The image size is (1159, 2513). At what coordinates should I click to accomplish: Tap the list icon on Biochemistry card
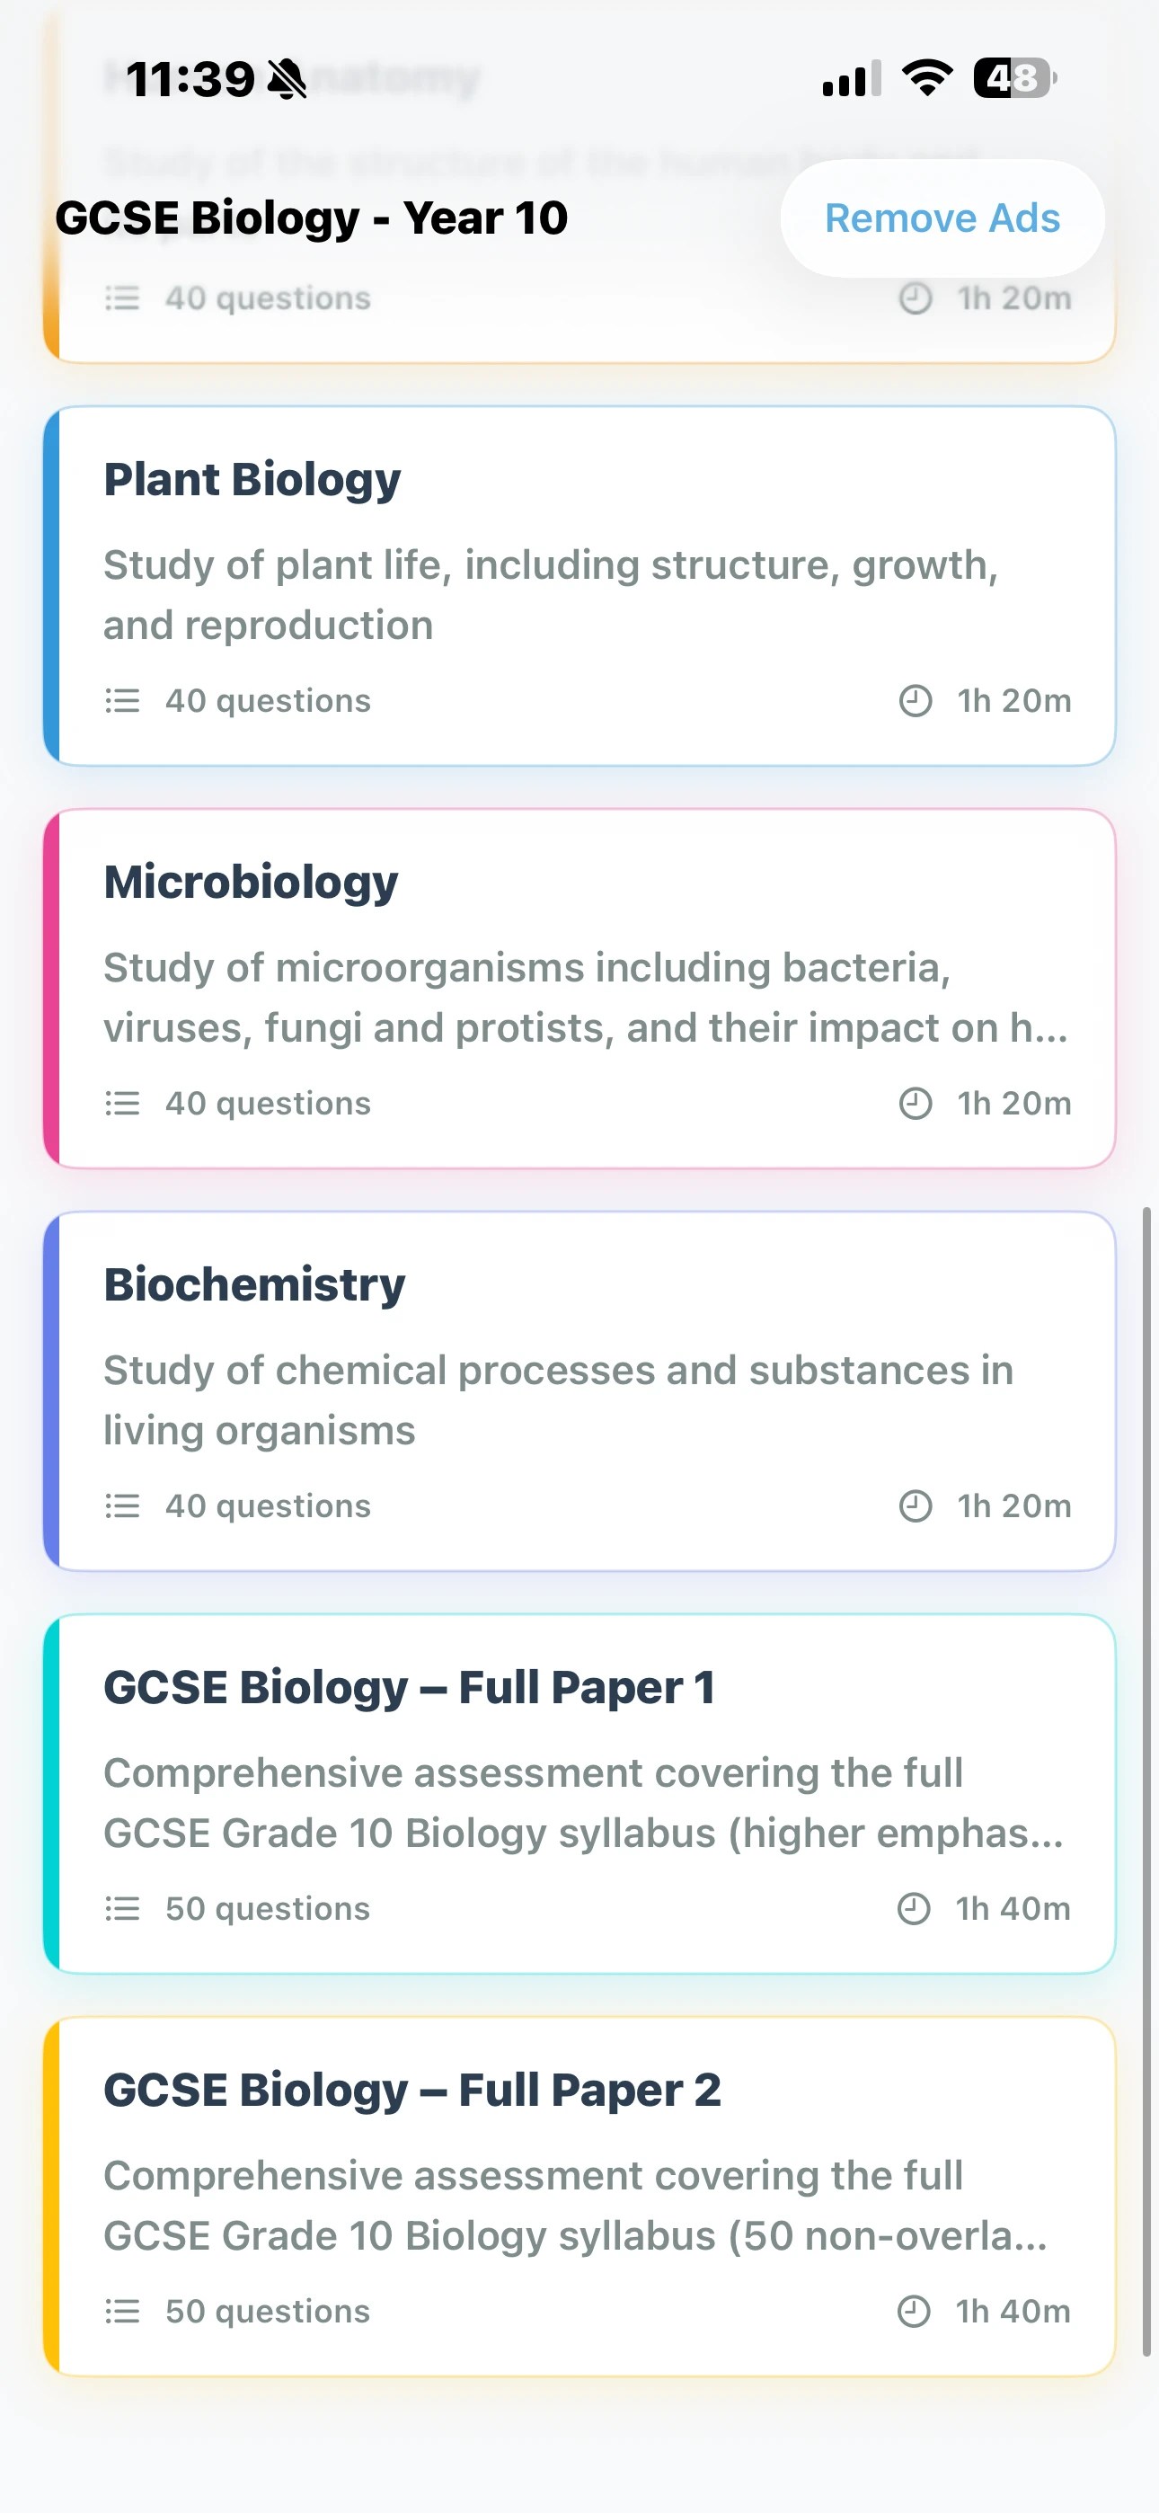(x=122, y=1506)
